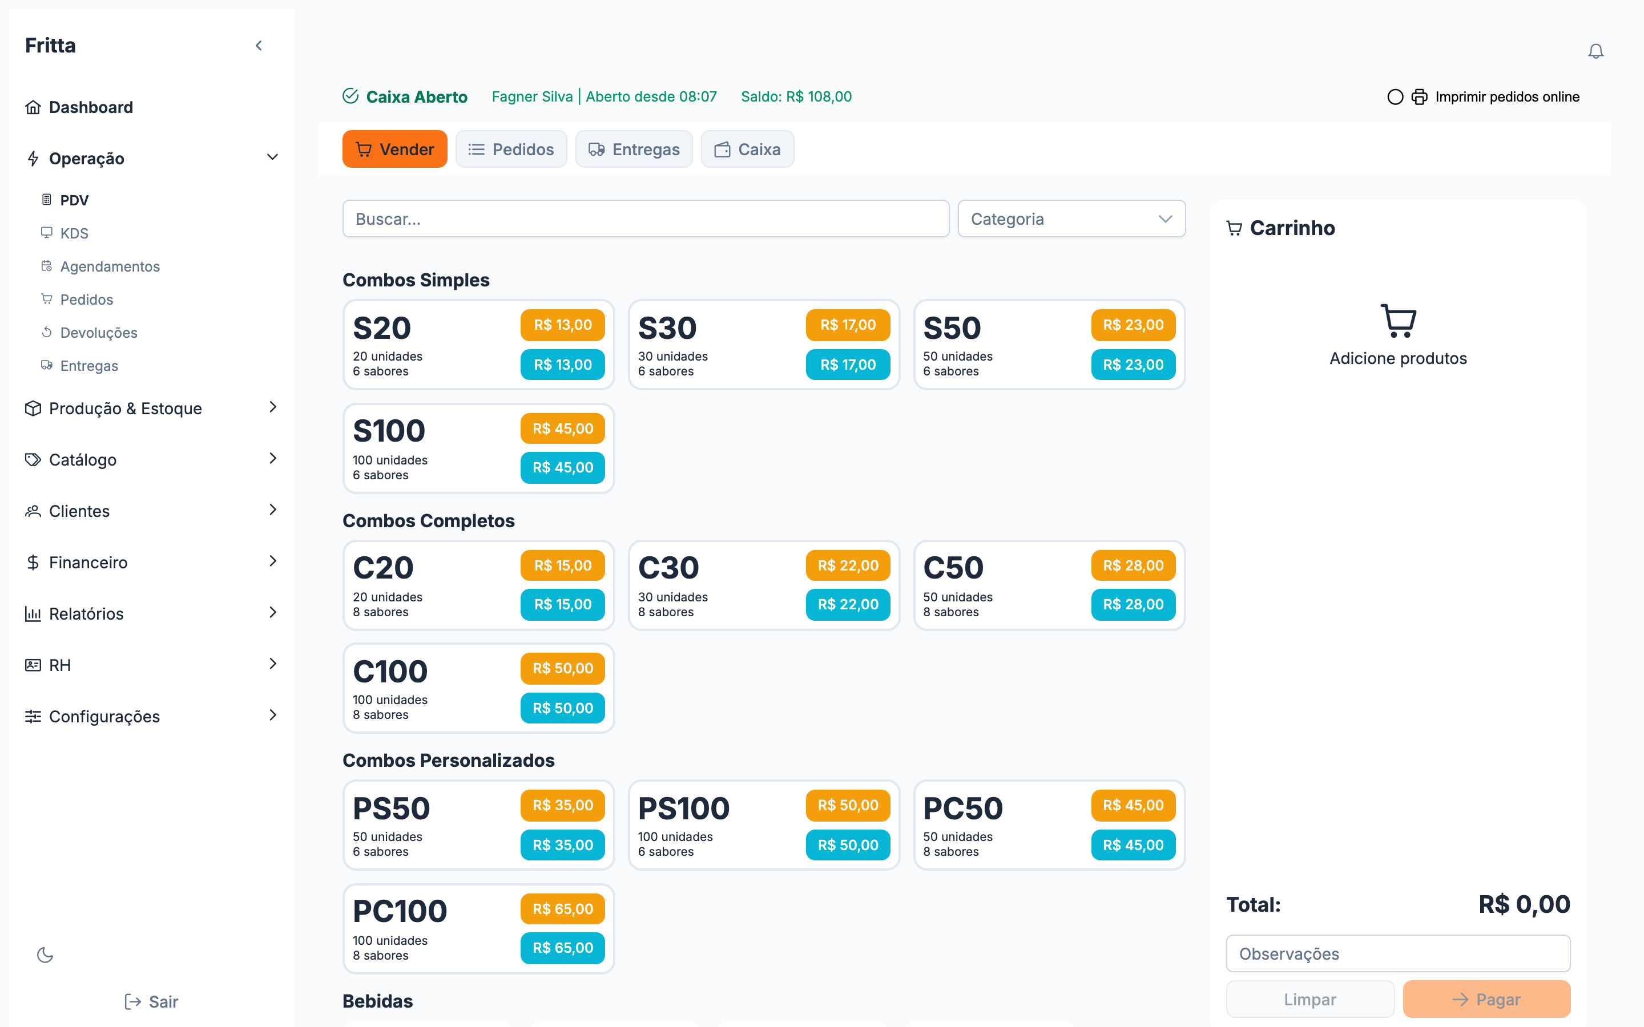Open Pedidos in the sidebar submenu
The image size is (1644, 1027).
click(86, 300)
